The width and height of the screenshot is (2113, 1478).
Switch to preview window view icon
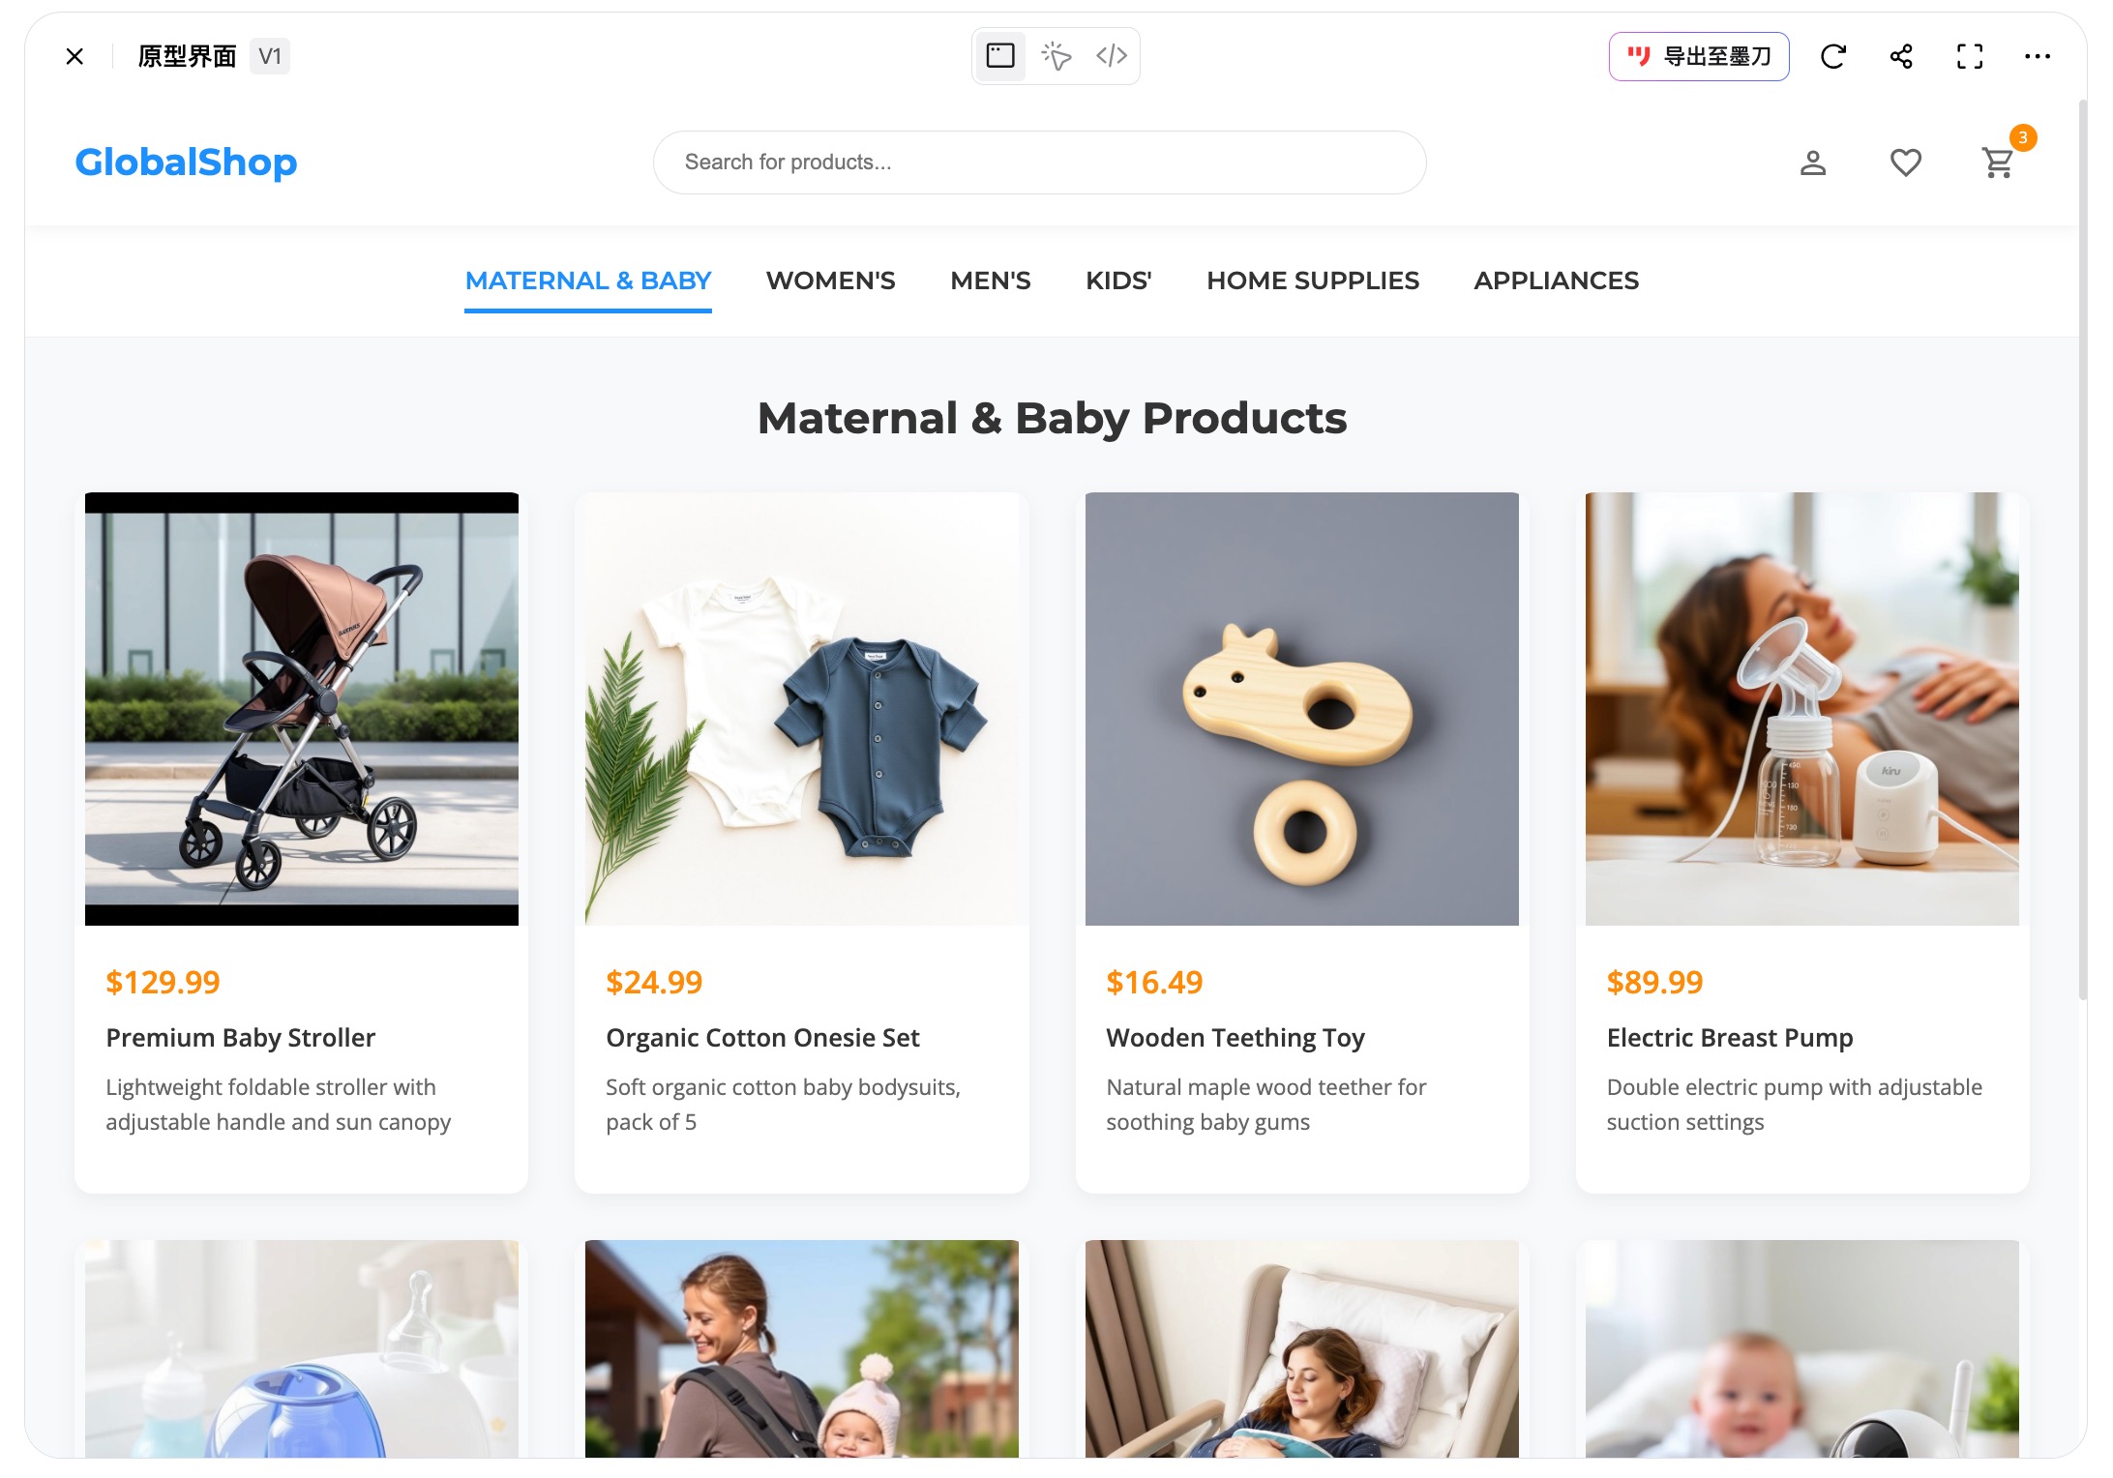pos(1000,56)
